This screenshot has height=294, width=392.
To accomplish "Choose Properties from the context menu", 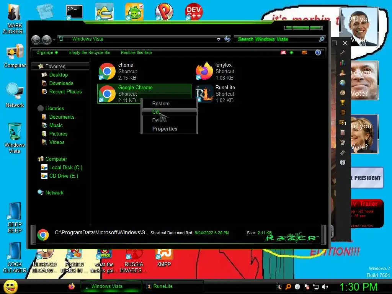I will (x=169, y=129).
